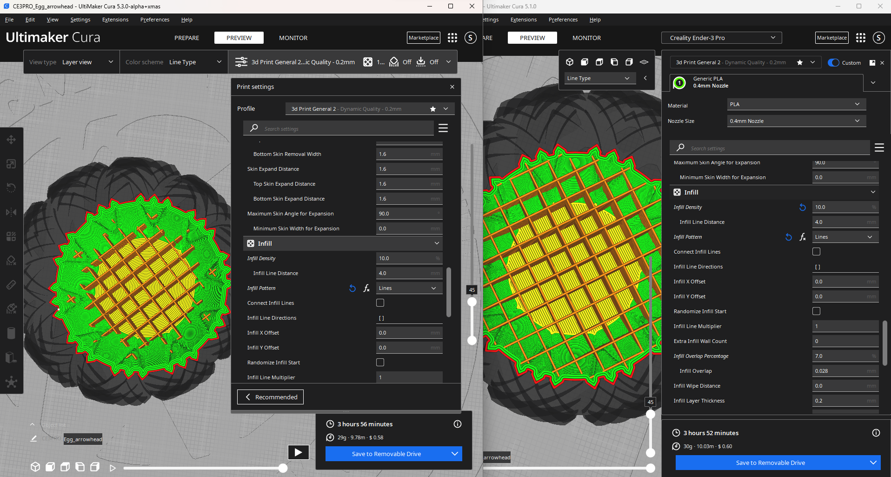Click the Search settings input field
The height and width of the screenshot is (477, 891).
click(338, 128)
